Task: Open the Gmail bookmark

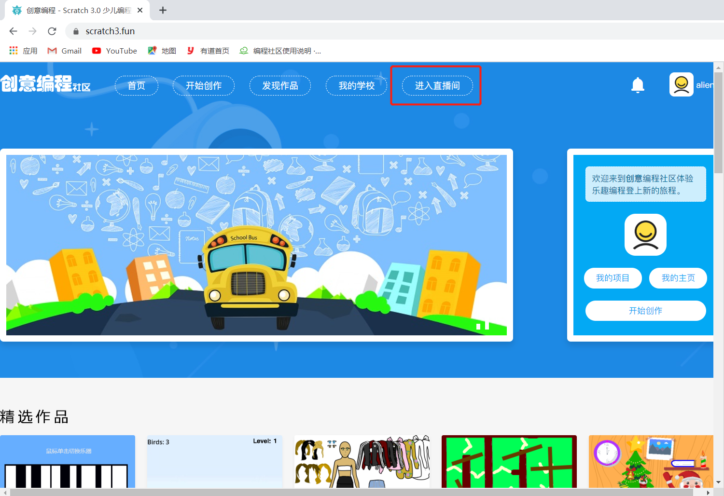Action: point(65,51)
